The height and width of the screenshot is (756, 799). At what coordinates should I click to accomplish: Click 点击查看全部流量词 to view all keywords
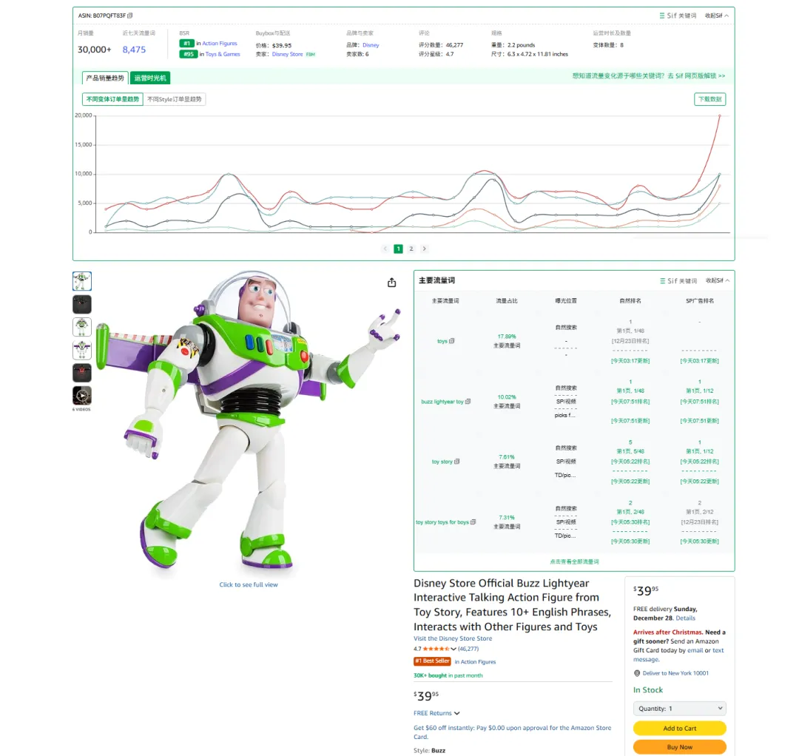(574, 562)
